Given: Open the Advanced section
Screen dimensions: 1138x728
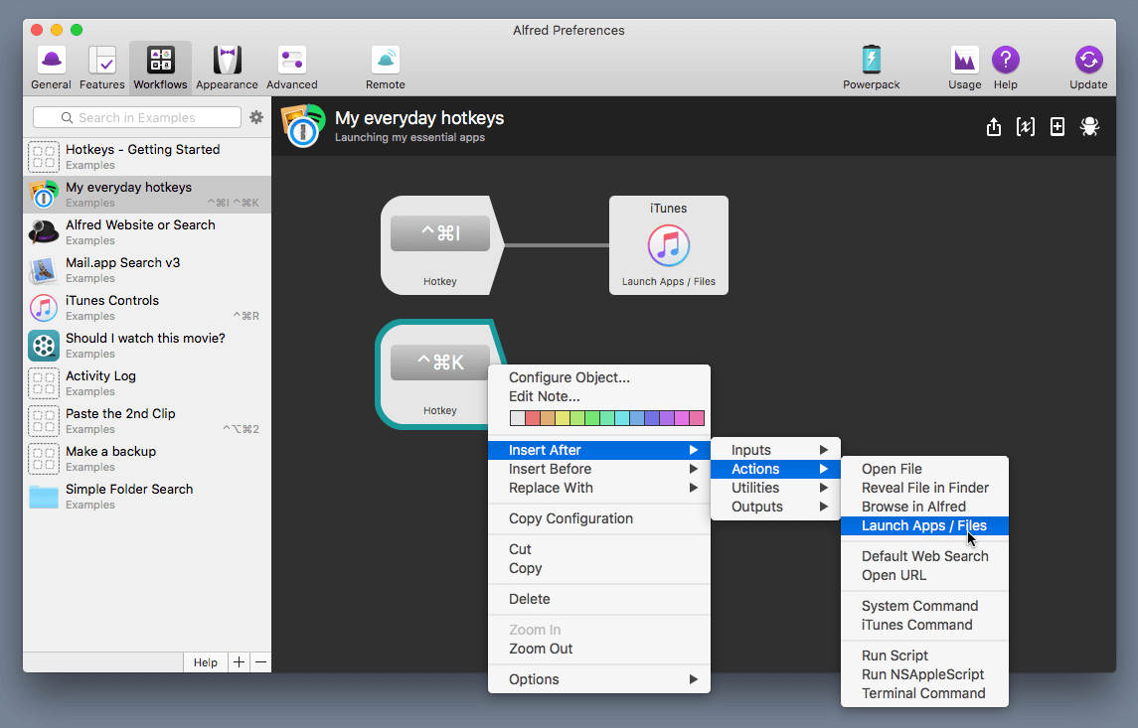Looking at the screenshot, I should [x=291, y=62].
